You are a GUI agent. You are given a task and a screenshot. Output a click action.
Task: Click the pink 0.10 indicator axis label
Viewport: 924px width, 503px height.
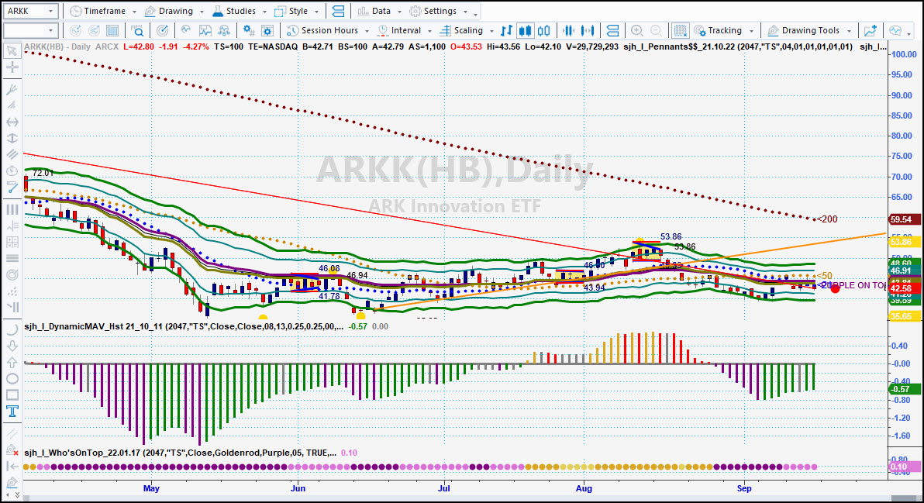[x=903, y=467]
